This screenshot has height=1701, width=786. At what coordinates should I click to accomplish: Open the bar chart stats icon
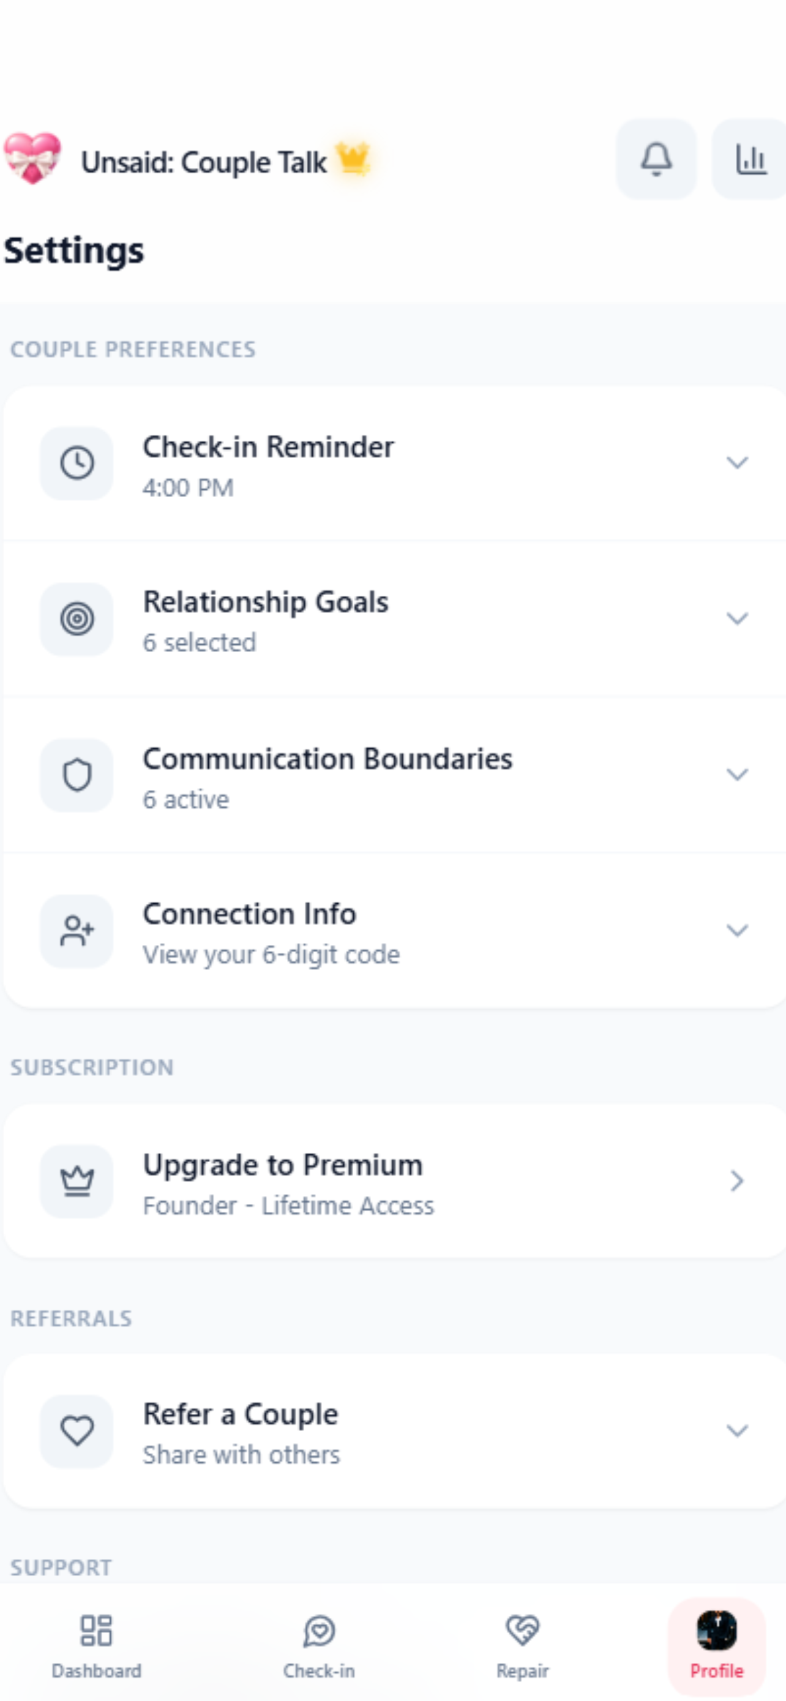pyautogui.click(x=750, y=159)
